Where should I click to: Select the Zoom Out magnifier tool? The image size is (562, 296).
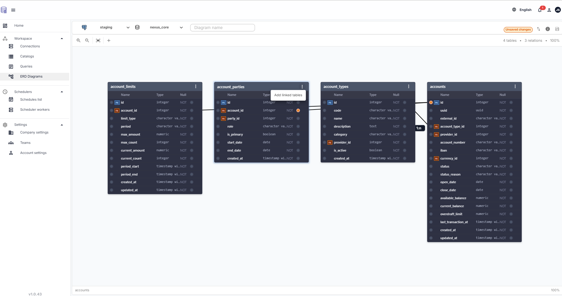(87, 40)
